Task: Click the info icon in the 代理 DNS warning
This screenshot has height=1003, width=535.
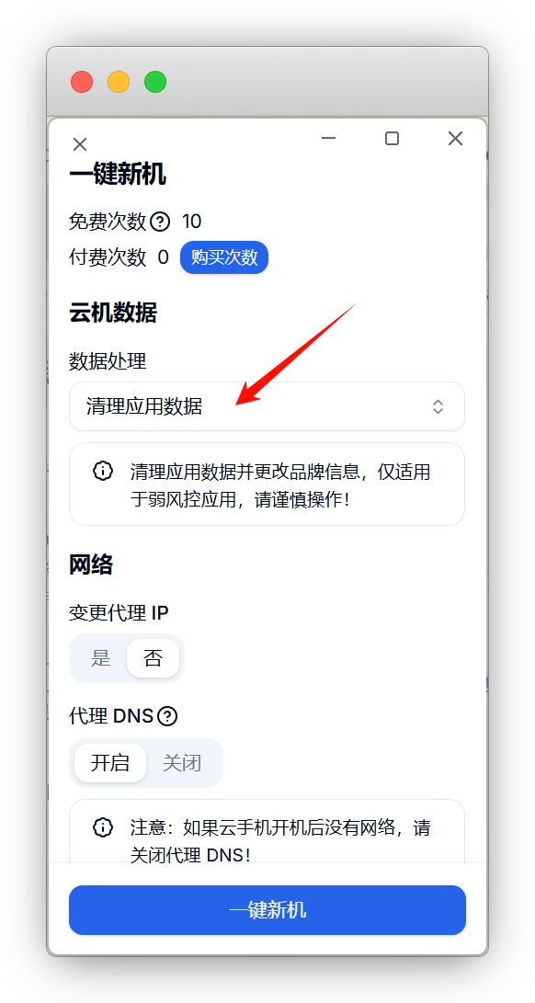Action: [x=102, y=827]
